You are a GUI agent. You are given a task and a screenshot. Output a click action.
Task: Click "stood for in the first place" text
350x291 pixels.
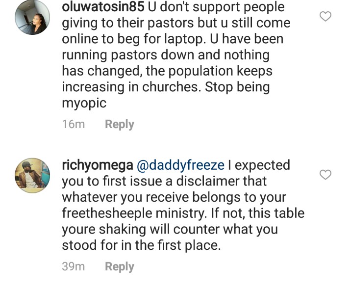[141, 245]
